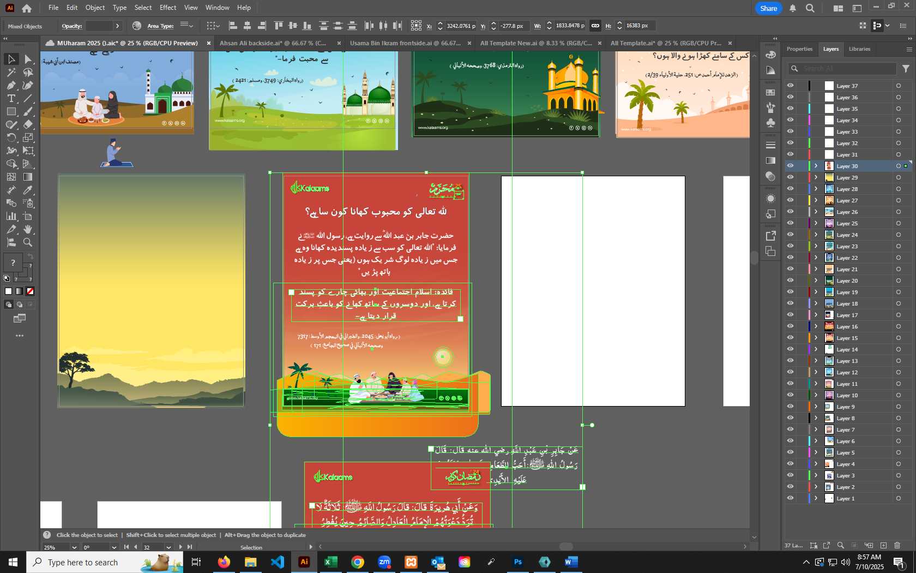Image resolution: width=916 pixels, height=573 pixels.
Task: Select the Column Graph tool
Action: [11, 216]
